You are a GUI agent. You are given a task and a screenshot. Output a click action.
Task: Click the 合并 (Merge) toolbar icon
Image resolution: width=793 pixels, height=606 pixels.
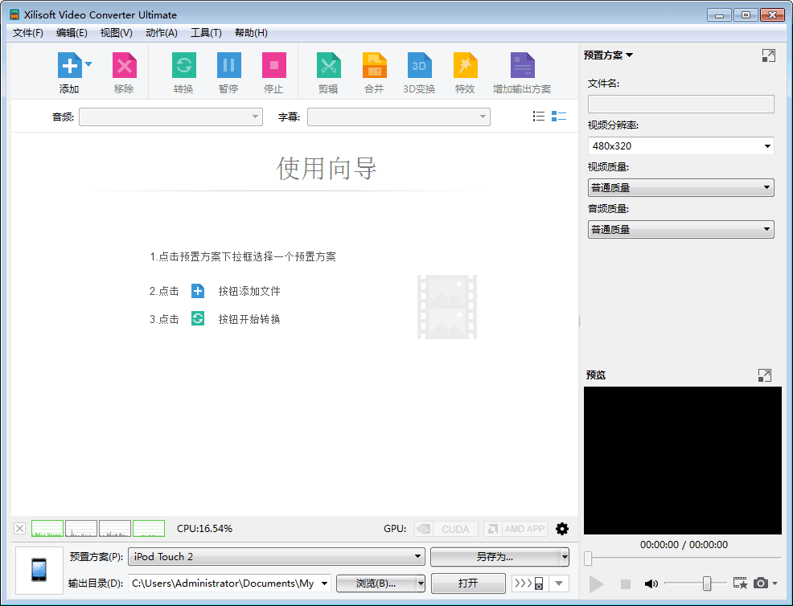click(x=375, y=65)
